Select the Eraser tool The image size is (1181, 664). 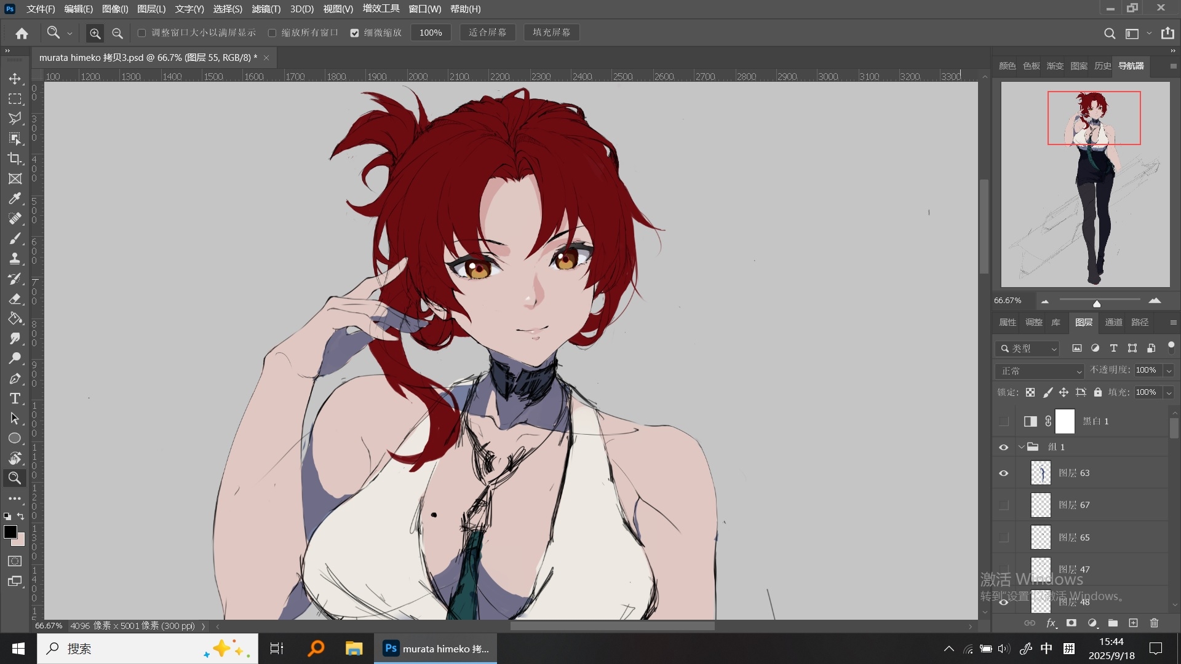pos(15,299)
